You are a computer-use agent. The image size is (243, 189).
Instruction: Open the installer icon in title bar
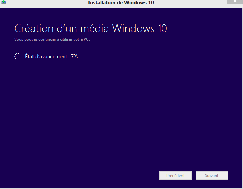click(x=3, y=2)
